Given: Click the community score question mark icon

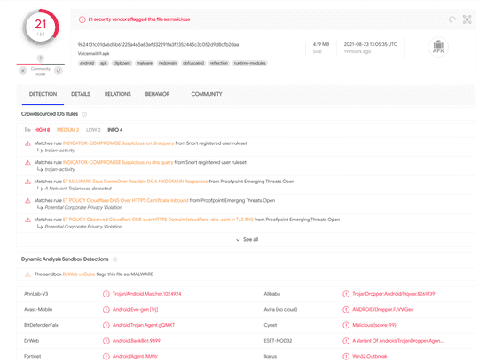Looking at the screenshot, I should tap(40, 58).
